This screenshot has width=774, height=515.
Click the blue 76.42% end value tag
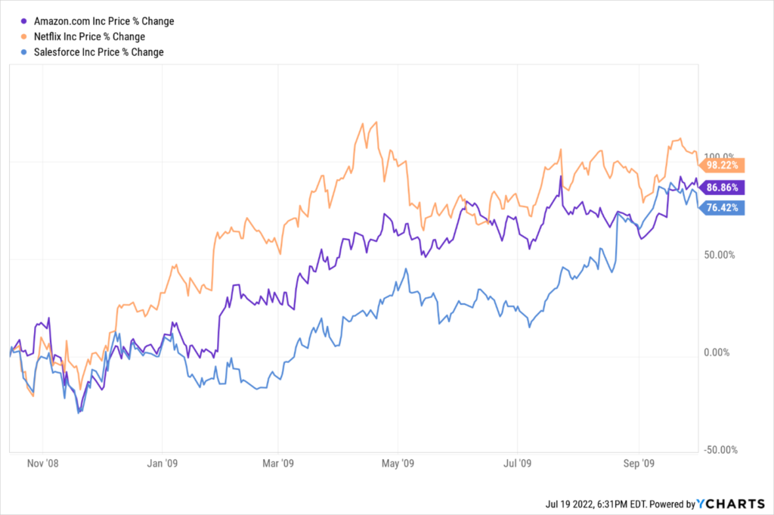click(x=724, y=206)
